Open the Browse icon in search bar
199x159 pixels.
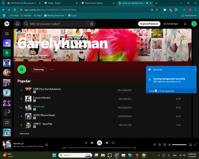(92, 24)
